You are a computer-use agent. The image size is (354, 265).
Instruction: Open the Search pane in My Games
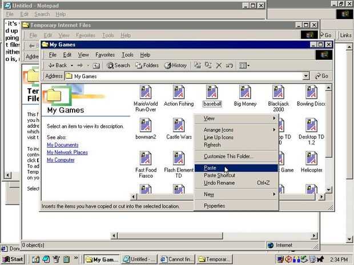119,66
